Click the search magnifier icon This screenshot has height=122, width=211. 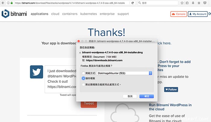click(140, 3)
